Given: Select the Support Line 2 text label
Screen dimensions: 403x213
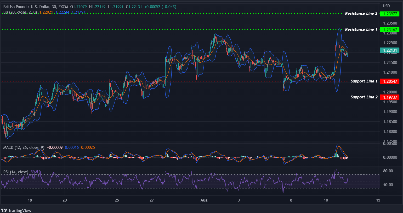Looking at the screenshot, I should pos(364,97).
